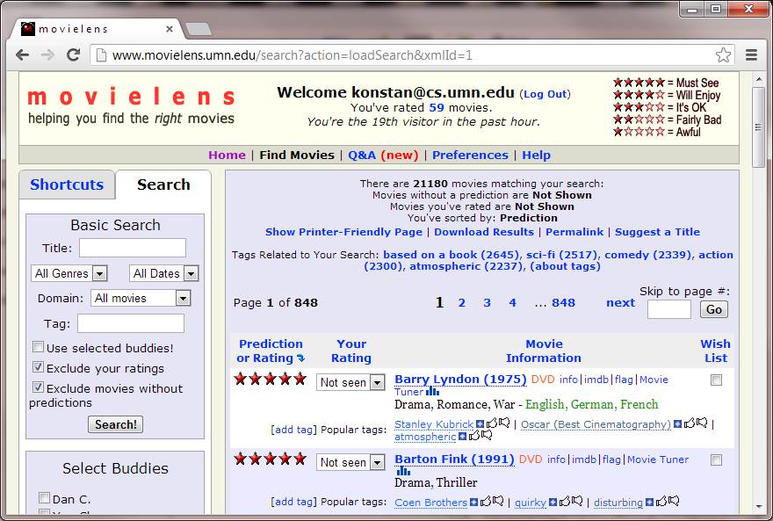Click the browser forward arrow
Viewport: 773px width, 521px height.
(x=47, y=54)
